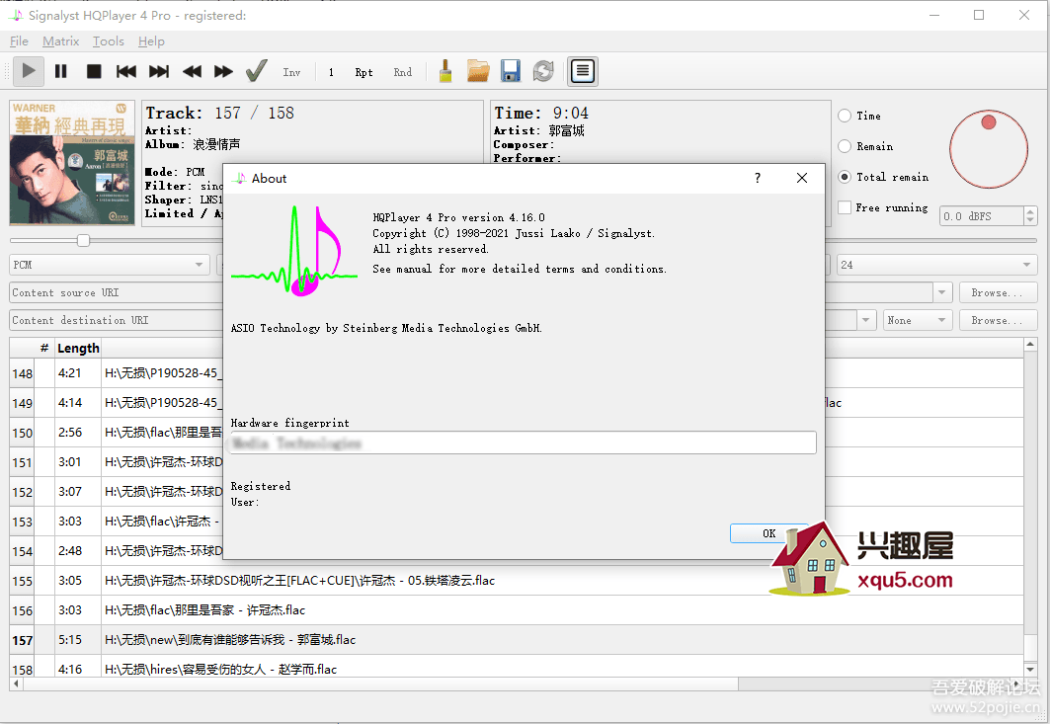
Task: Skip to next track
Action: (159, 71)
